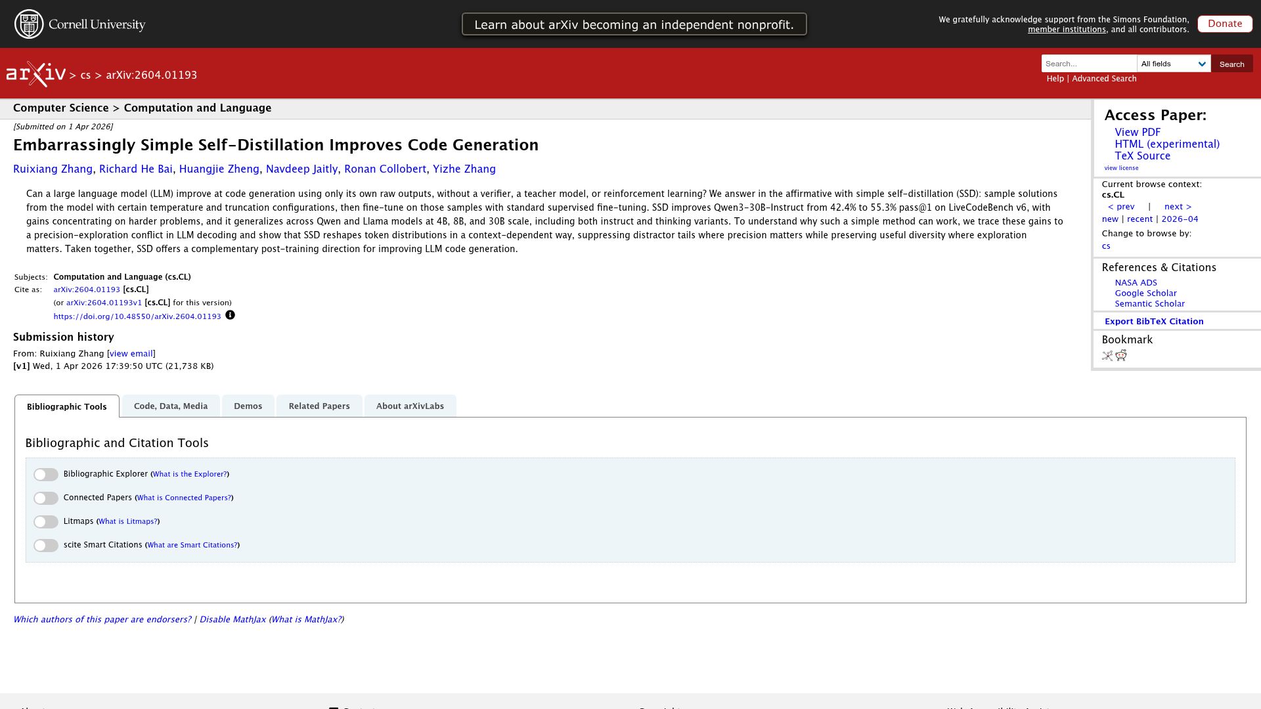1261x709 pixels.
Task: Click Export BibTeX Citation
Action: 1154,321
